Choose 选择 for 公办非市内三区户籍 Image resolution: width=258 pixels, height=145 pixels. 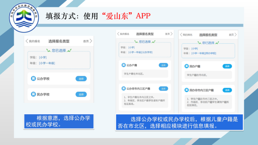click(x=163, y=89)
